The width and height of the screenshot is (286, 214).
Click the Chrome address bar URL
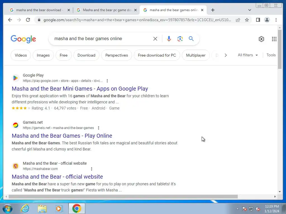(x=137, y=20)
